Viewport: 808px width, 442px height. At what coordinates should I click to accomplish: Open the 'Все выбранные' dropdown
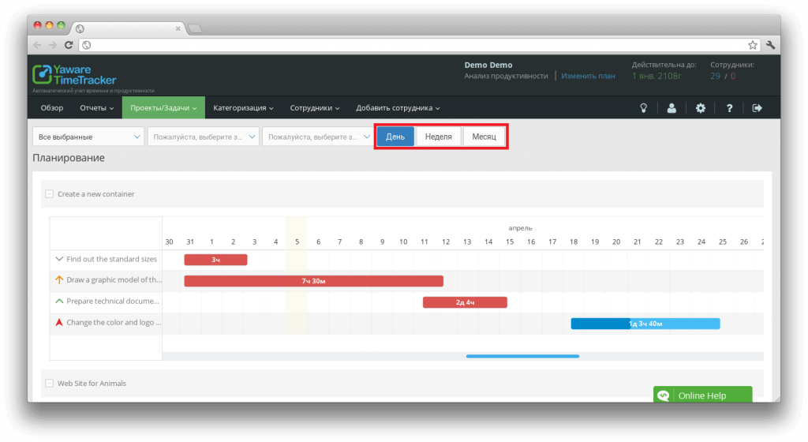pyautogui.click(x=88, y=137)
